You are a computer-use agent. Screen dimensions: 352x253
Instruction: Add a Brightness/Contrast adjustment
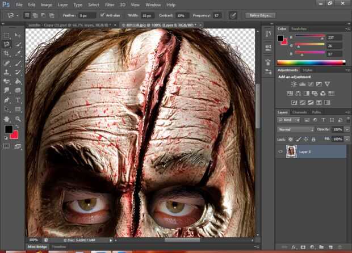(295, 85)
